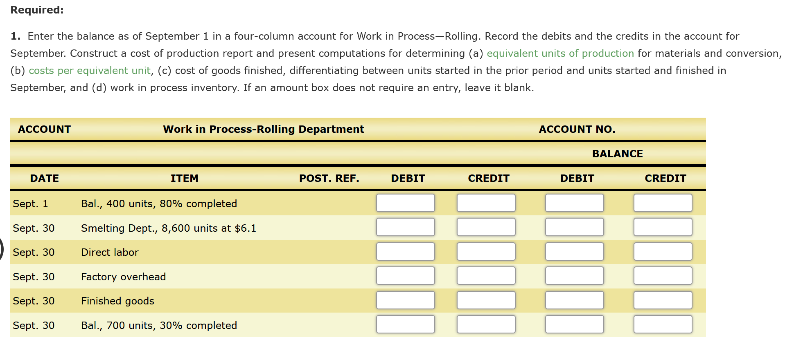Viewport: 785px width, 351px height.
Task: Click the Sept. 30 ending balance Credit box
Action: point(663,324)
